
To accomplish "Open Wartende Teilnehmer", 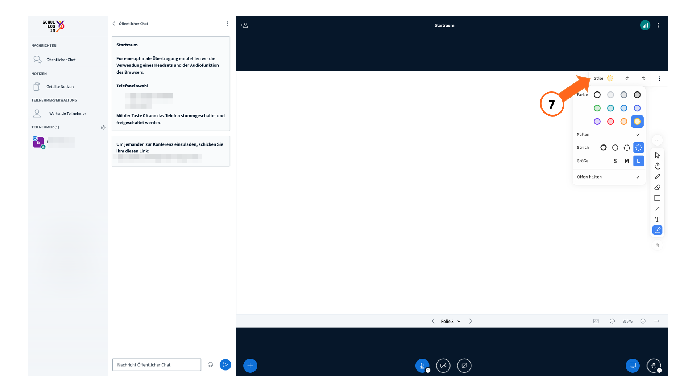I will coord(68,114).
